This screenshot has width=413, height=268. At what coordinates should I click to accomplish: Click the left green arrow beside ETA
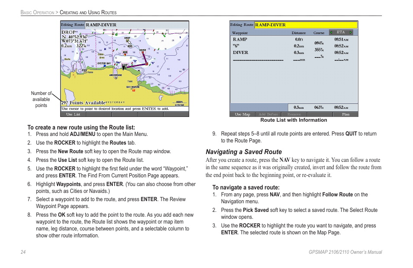(x=331, y=32)
